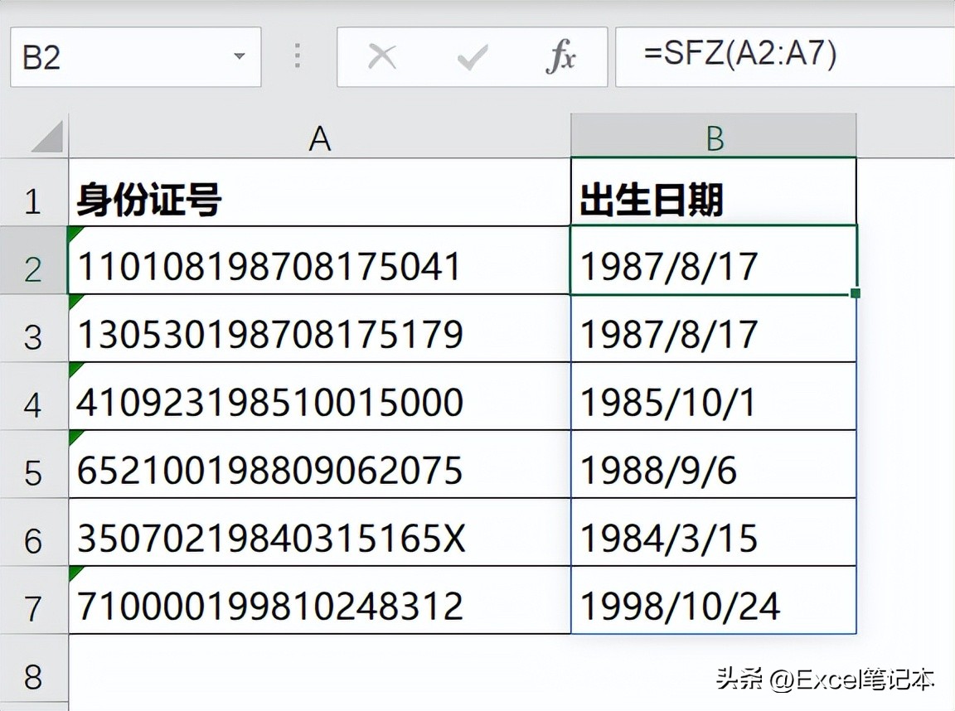955x711 pixels.
Task: Select cell showing date 1998/10/24
Action: pyautogui.click(x=714, y=607)
